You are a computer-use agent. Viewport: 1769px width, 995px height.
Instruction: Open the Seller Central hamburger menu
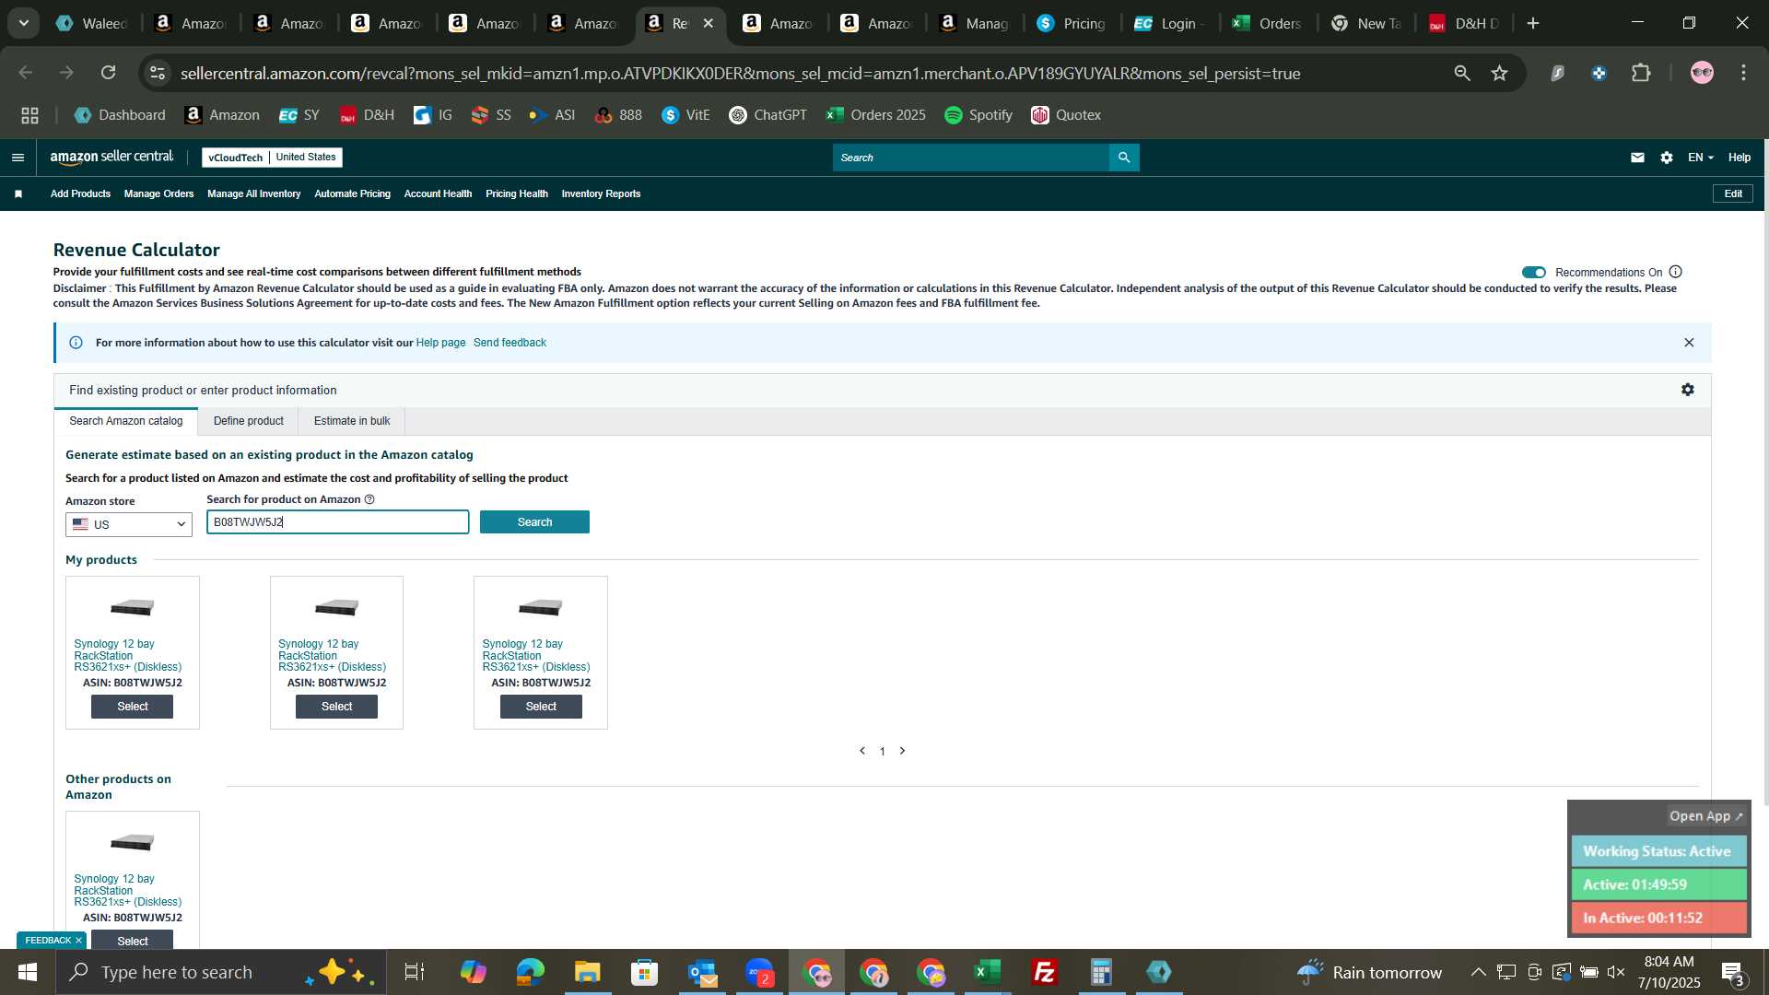18,158
